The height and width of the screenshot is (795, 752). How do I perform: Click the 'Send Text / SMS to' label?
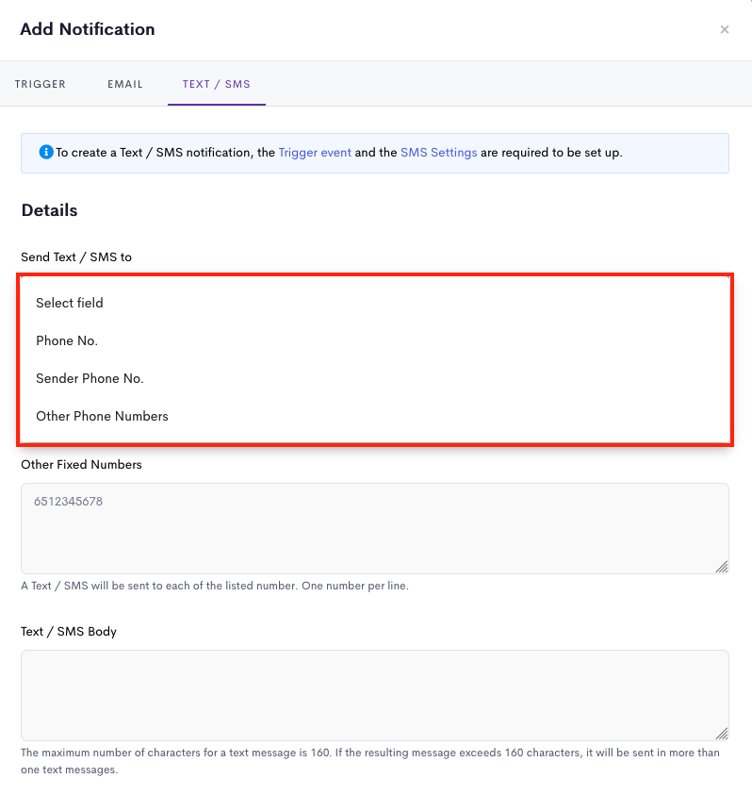[76, 257]
